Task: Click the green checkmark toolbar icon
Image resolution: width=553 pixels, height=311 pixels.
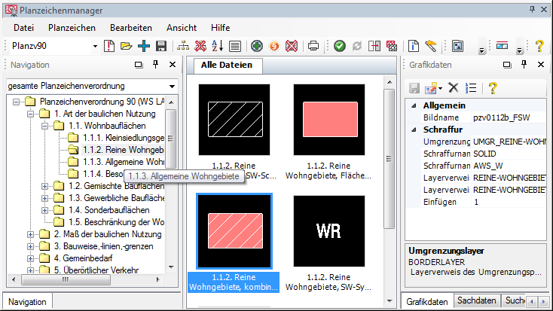Action: coord(340,46)
